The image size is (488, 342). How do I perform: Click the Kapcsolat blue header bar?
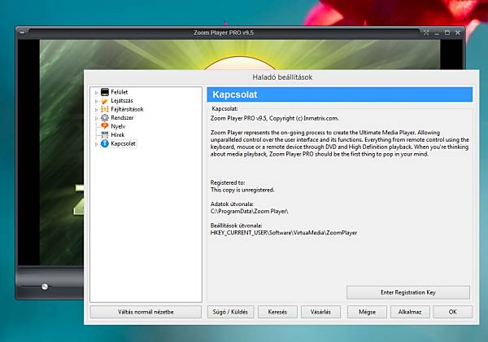coord(339,94)
